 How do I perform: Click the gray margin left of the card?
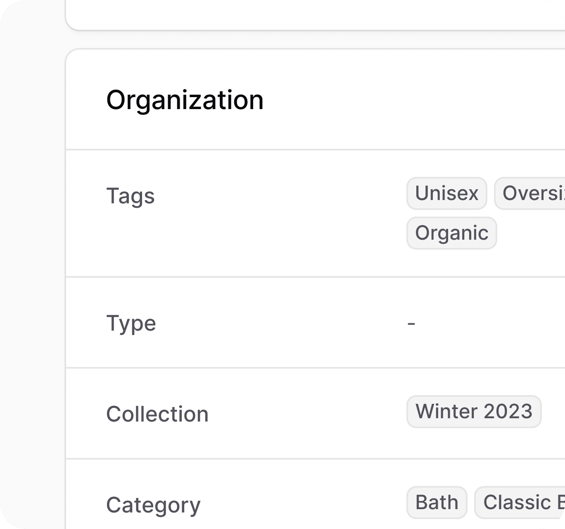click(32, 264)
